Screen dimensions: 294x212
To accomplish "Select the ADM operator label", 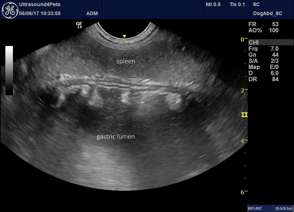I will click(93, 13).
